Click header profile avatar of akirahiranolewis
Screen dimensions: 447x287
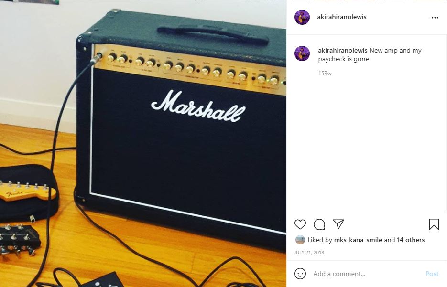pyautogui.click(x=302, y=17)
